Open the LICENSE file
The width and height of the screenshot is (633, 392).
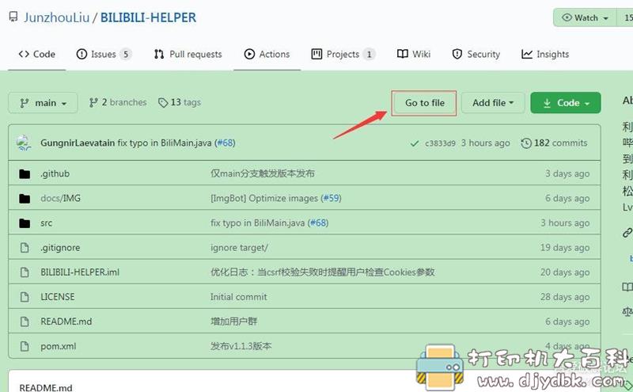click(57, 297)
